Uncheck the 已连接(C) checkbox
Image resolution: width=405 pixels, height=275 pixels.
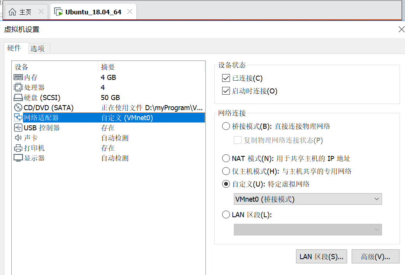pos(226,78)
